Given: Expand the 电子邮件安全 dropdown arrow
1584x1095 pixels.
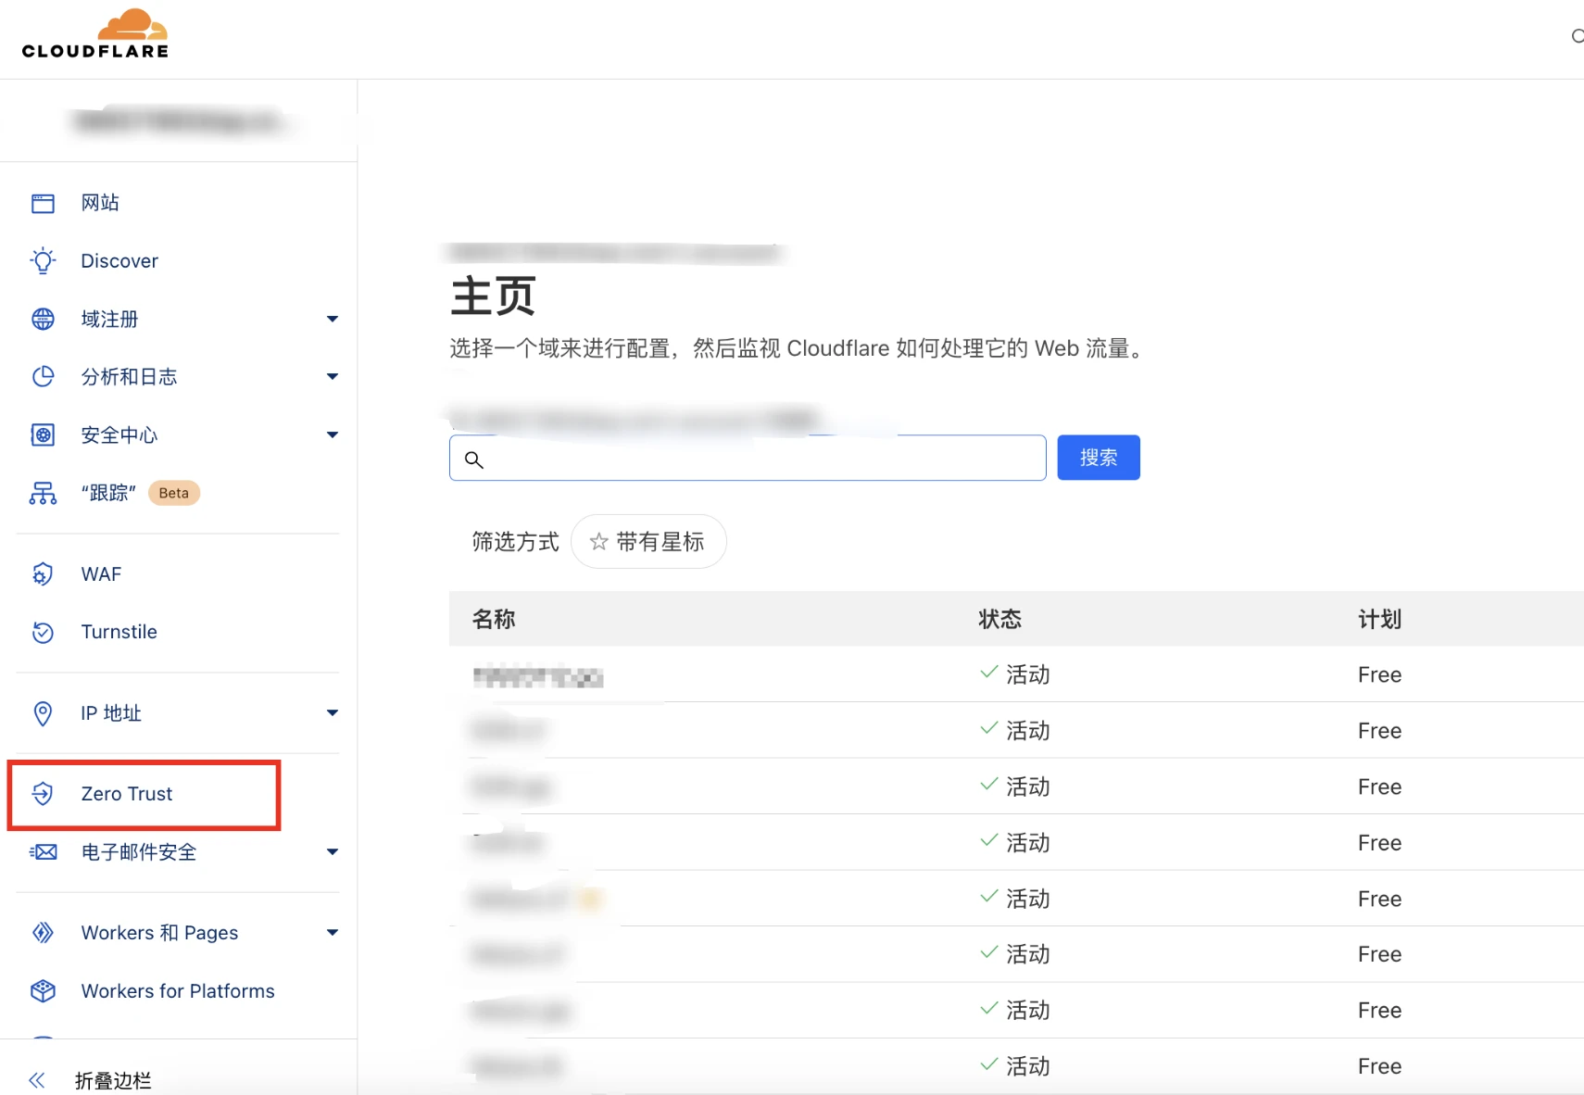Looking at the screenshot, I should tap(333, 852).
